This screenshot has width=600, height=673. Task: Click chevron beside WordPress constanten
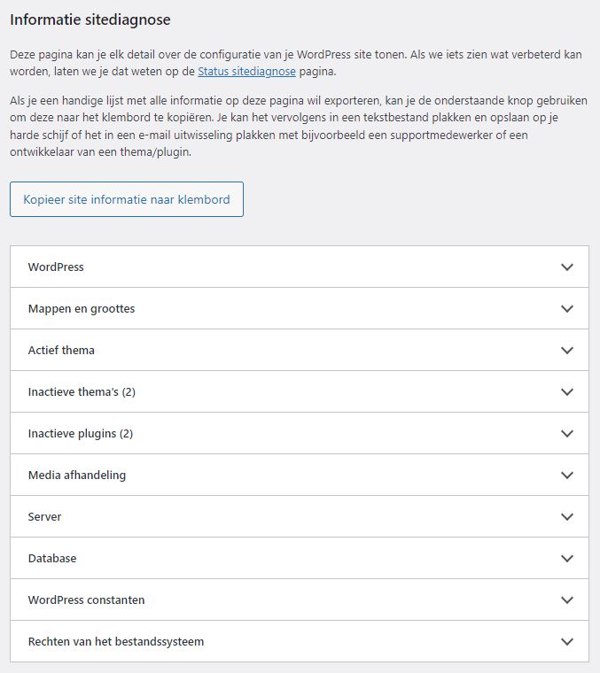[x=567, y=600]
